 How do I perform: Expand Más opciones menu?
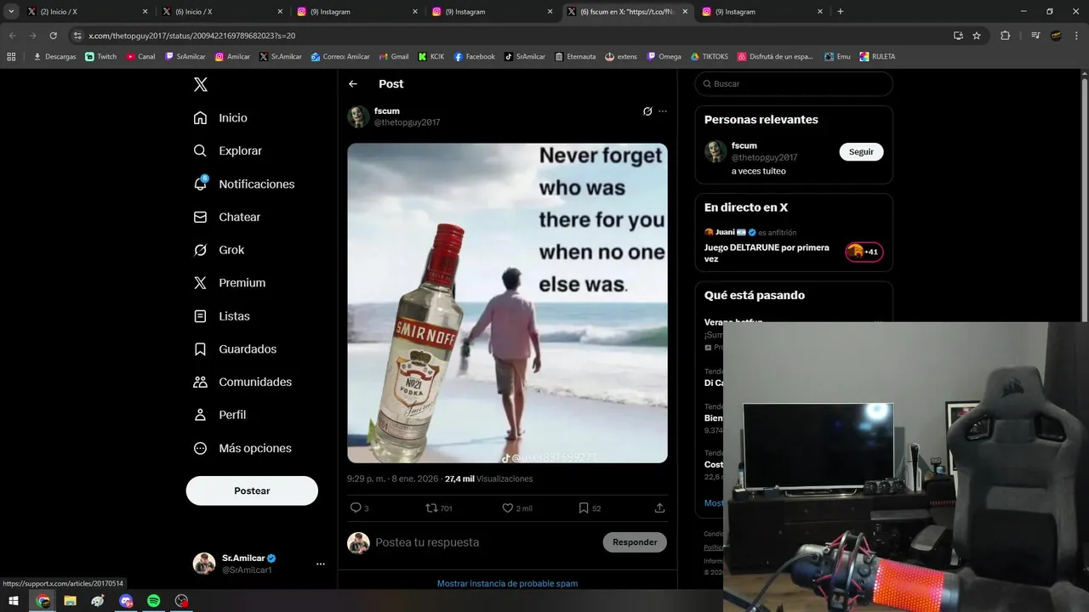[242, 448]
